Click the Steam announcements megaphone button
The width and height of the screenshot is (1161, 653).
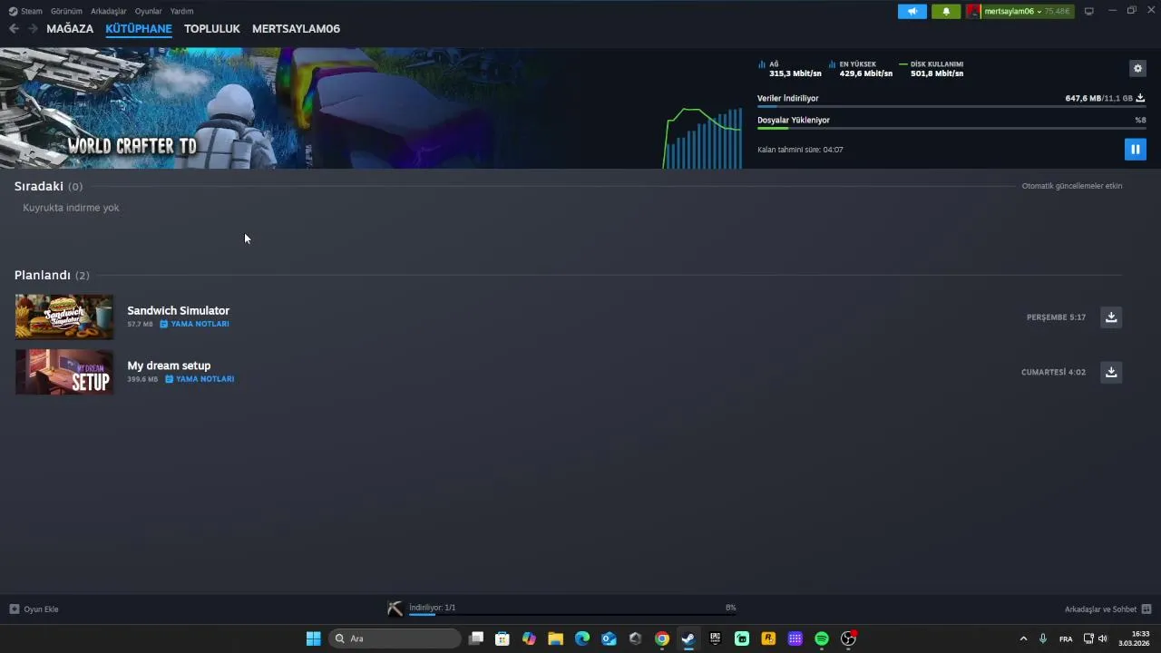click(912, 11)
